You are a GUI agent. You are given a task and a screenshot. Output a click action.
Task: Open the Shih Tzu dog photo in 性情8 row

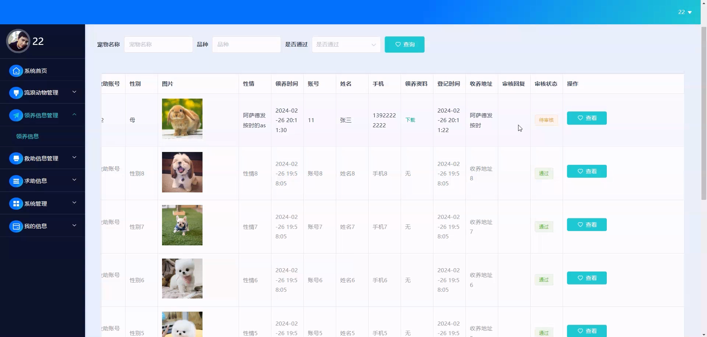[182, 172]
